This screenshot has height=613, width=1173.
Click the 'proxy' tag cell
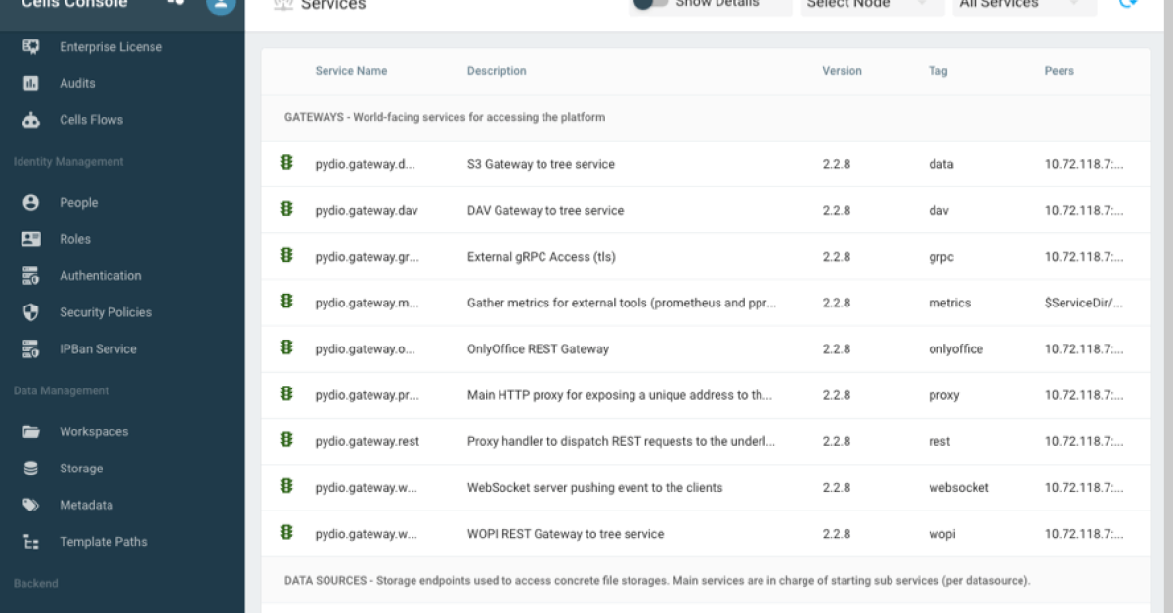pyautogui.click(x=944, y=395)
